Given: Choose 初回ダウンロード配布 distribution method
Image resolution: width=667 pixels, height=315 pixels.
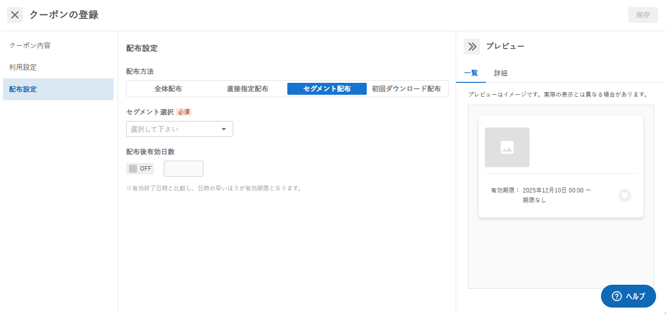Looking at the screenshot, I should [x=406, y=89].
